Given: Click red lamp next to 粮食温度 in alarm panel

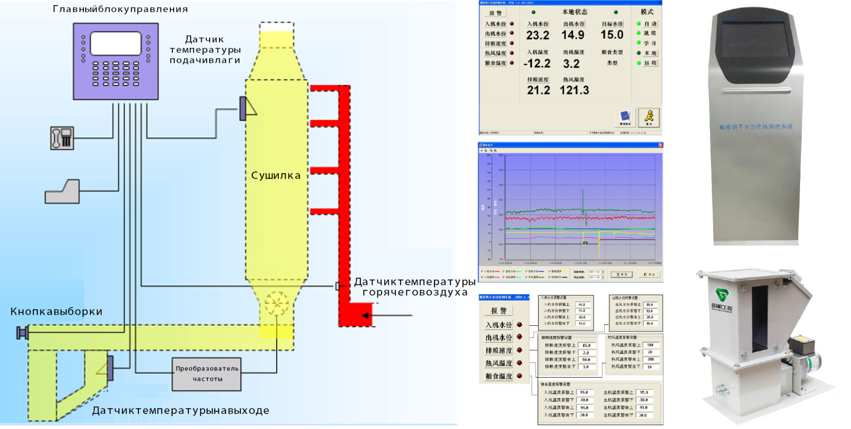Looking at the screenshot, I should (x=519, y=376).
